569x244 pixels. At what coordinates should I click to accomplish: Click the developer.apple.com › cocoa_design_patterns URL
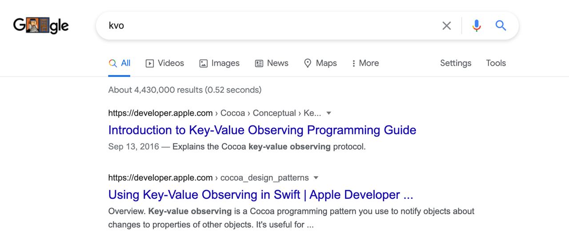point(208,178)
